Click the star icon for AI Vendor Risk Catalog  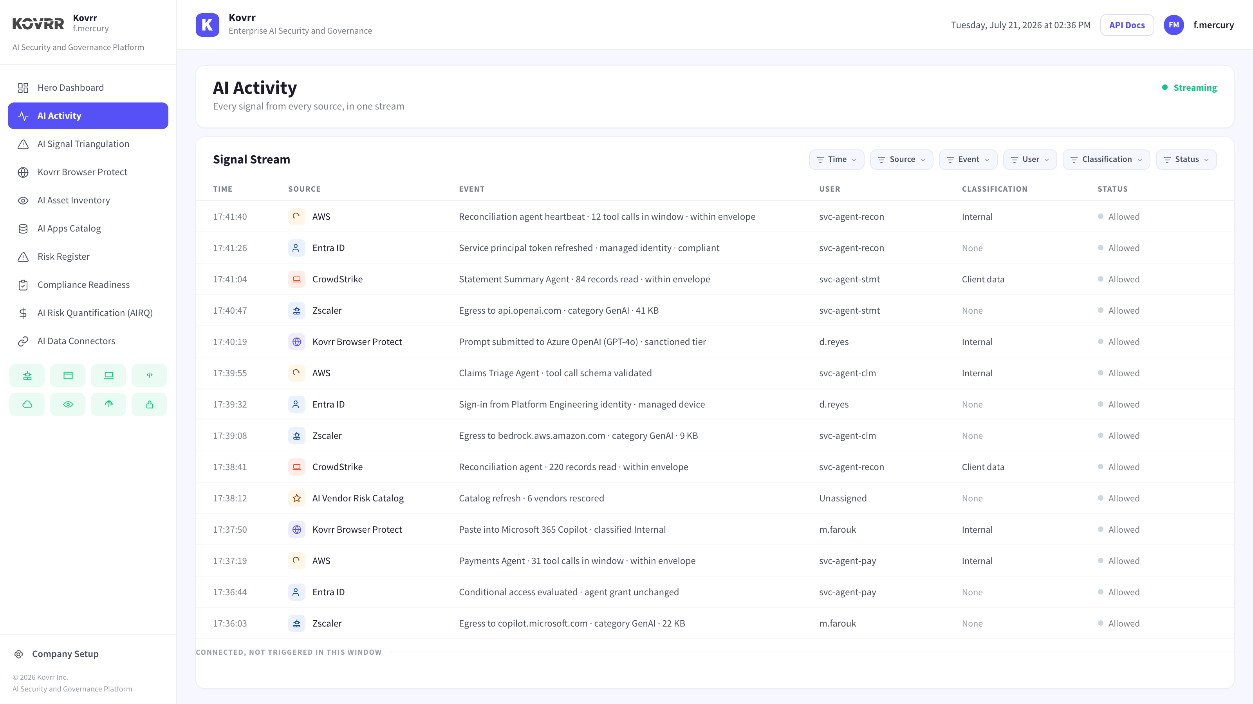click(297, 498)
